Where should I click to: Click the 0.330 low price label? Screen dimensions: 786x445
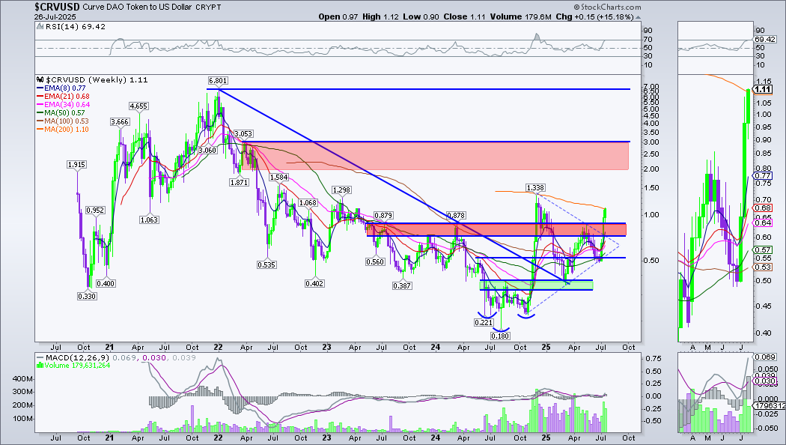pyautogui.click(x=87, y=297)
